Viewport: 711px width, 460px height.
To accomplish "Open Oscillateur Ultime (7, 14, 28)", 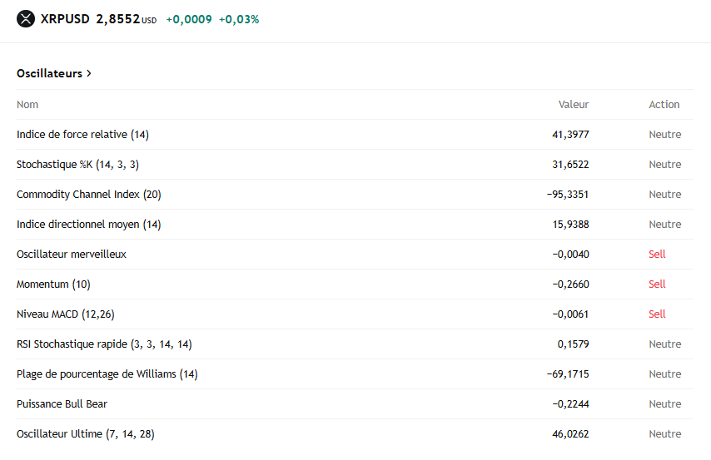I will coord(85,433).
